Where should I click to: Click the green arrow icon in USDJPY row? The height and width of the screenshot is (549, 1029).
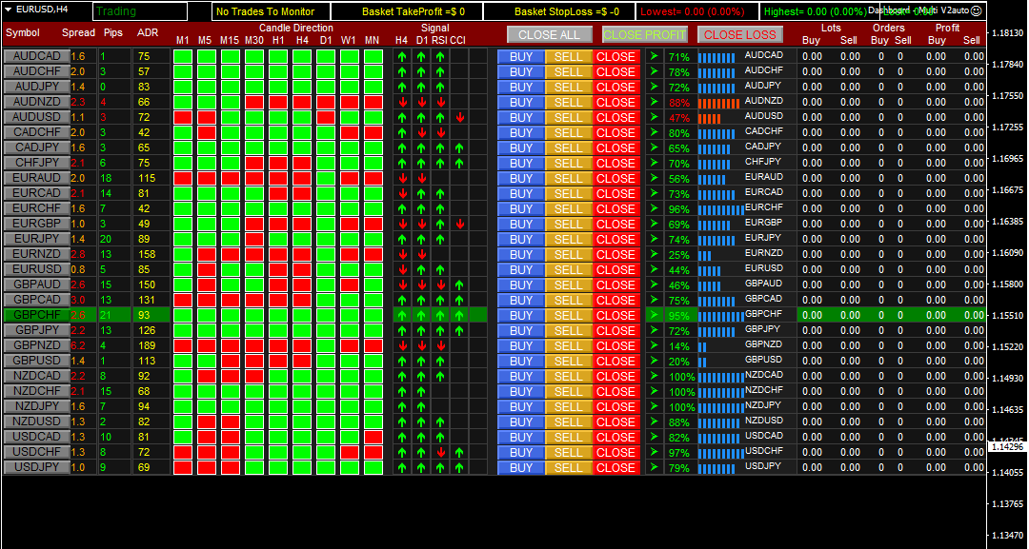pos(654,467)
